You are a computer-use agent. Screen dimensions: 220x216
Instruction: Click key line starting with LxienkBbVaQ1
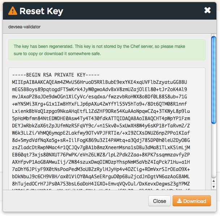click(x=105, y=110)
